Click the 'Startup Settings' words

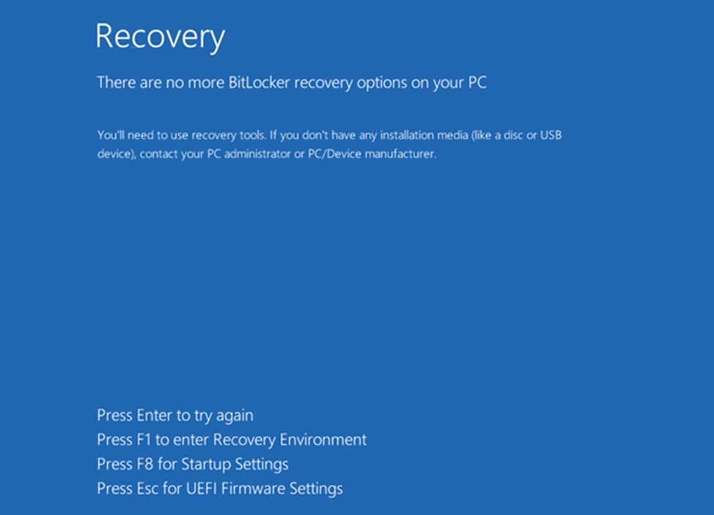pos(235,464)
